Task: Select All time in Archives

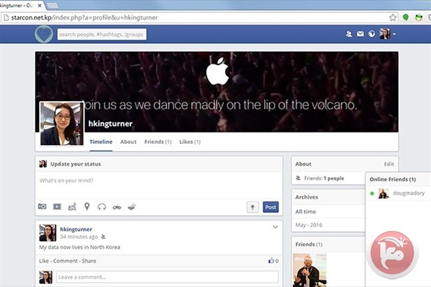Action: click(306, 211)
